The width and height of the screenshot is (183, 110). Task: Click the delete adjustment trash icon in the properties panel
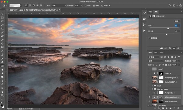pyautogui.click(x=178, y=48)
